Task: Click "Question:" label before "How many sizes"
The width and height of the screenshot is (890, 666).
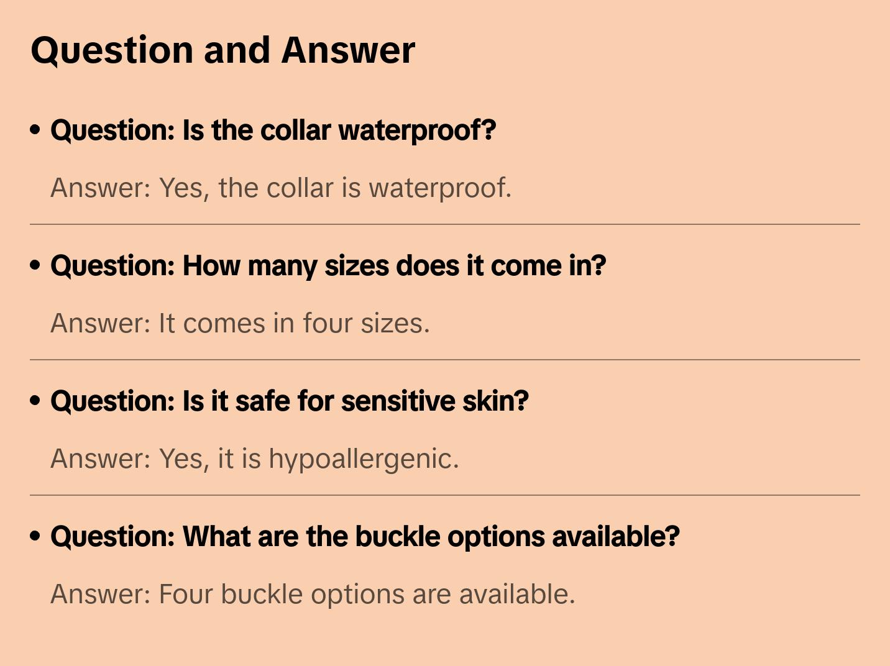Action: coord(112,266)
